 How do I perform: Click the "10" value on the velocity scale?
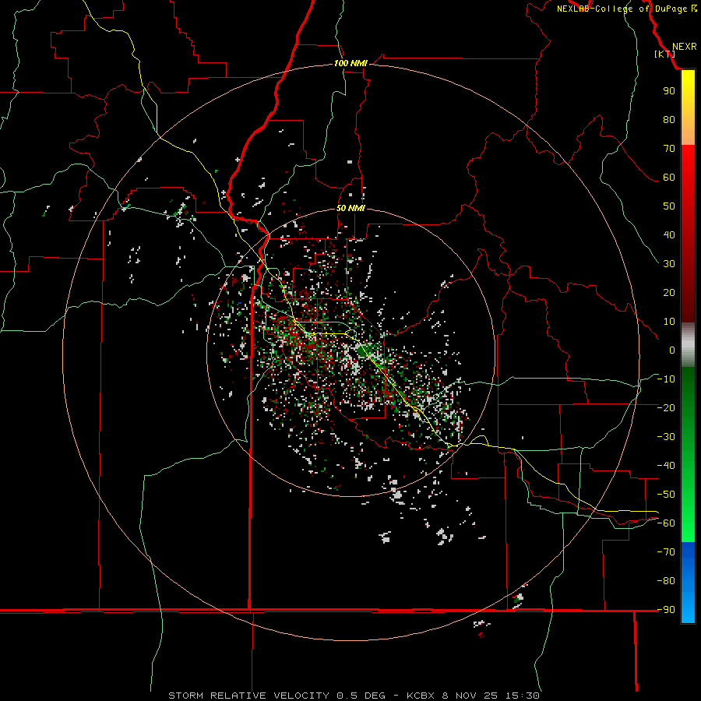coord(669,322)
